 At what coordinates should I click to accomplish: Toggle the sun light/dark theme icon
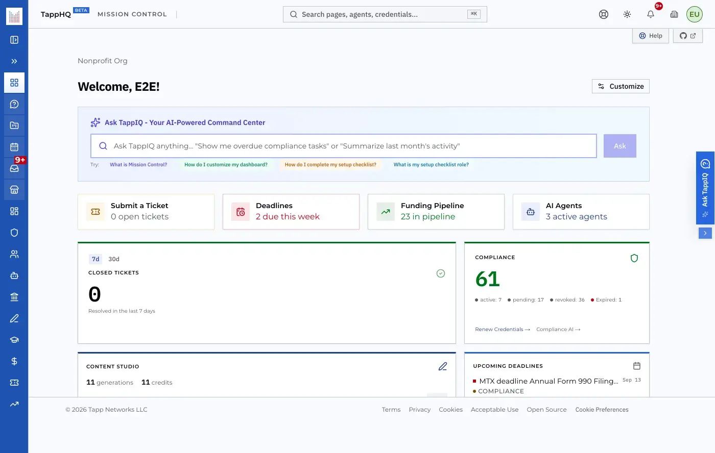click(627, 14)
